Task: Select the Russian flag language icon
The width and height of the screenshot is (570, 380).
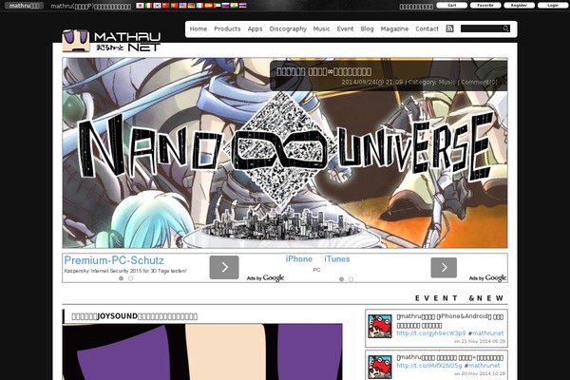Action: click(x=225, y=6)
